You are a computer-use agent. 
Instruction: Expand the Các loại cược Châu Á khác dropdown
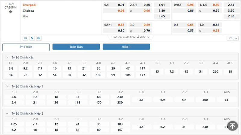tap(131, 37)
